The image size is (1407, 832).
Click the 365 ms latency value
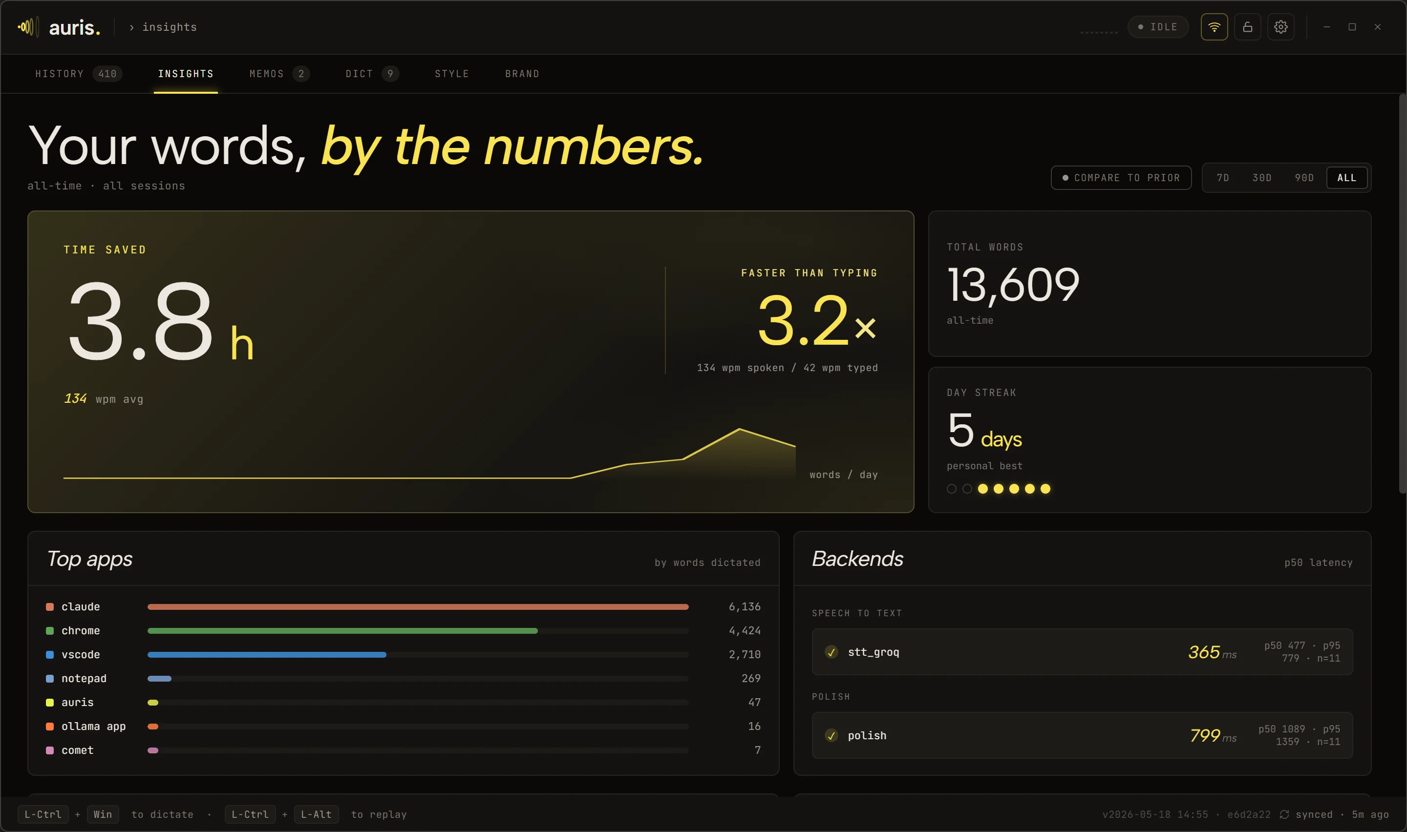(1212, 652)
